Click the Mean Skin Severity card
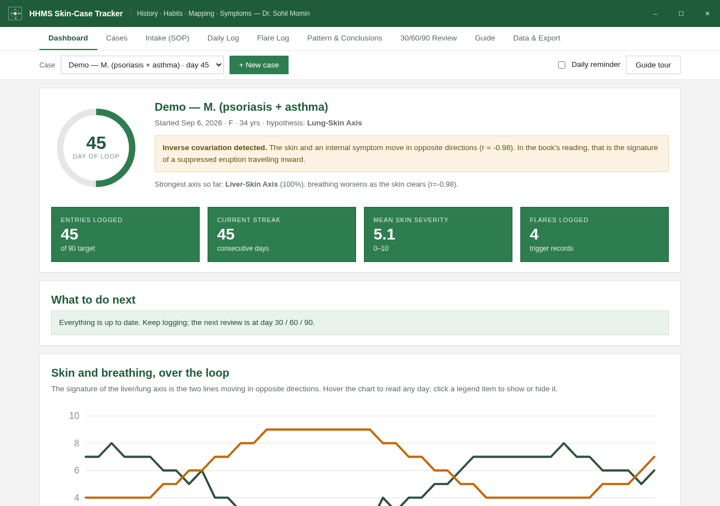Image resolution: width=720 pixels, height=506 pixels. [x=438, y=234]
